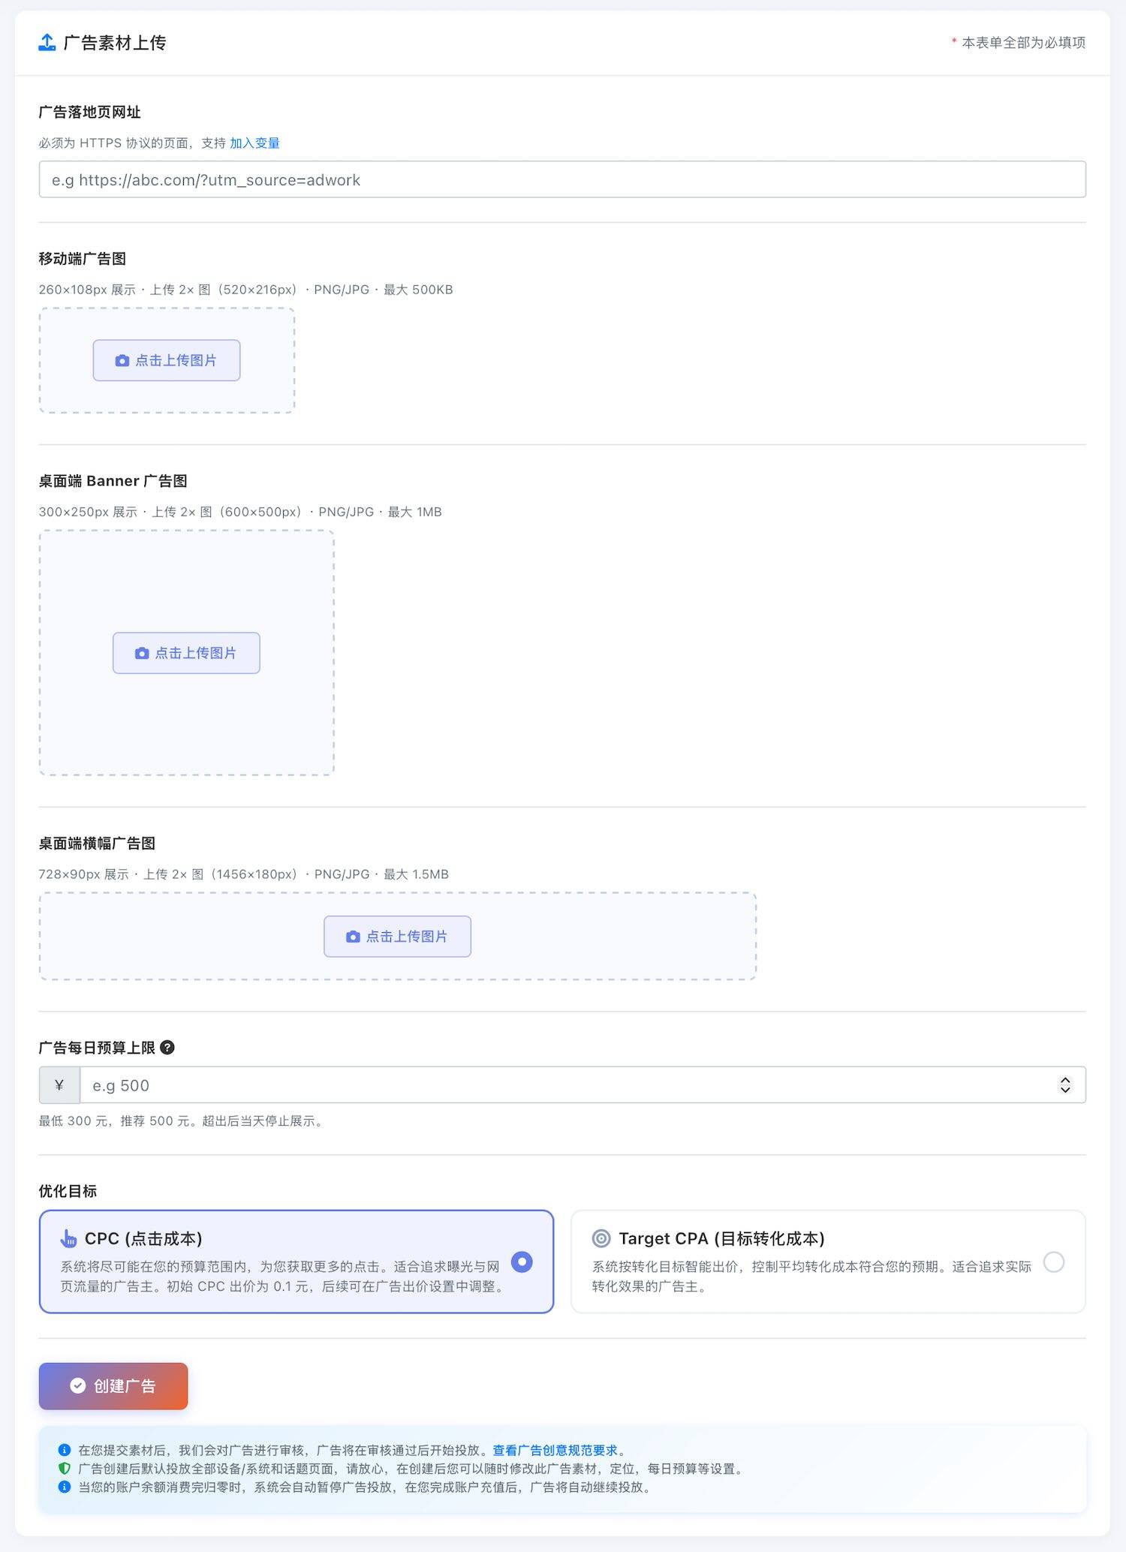Open the 加入变量 link
Image resolution: width=1126 pixels, height=1552 pixels.
coord(254,143)
